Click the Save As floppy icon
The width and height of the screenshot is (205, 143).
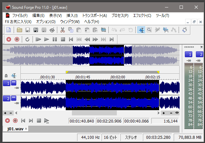click(x=36, y=30)
